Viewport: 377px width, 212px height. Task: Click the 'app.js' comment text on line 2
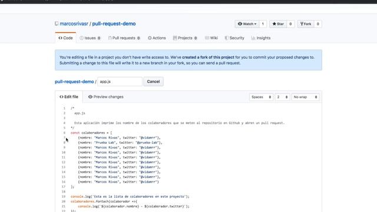[80, 113]
